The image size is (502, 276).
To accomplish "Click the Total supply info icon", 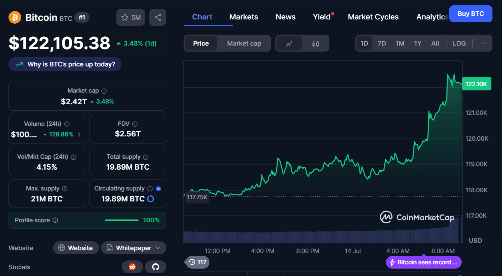I will pyautogui.click(x=146, y=157).
